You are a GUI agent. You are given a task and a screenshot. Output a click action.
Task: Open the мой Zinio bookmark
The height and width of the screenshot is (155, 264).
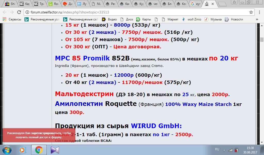192,19
